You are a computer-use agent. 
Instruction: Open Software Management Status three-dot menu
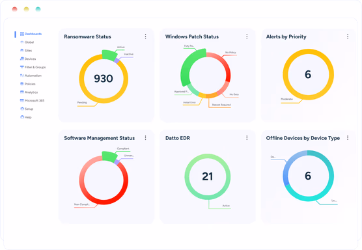pyautogui.click(x=145, y=138)
